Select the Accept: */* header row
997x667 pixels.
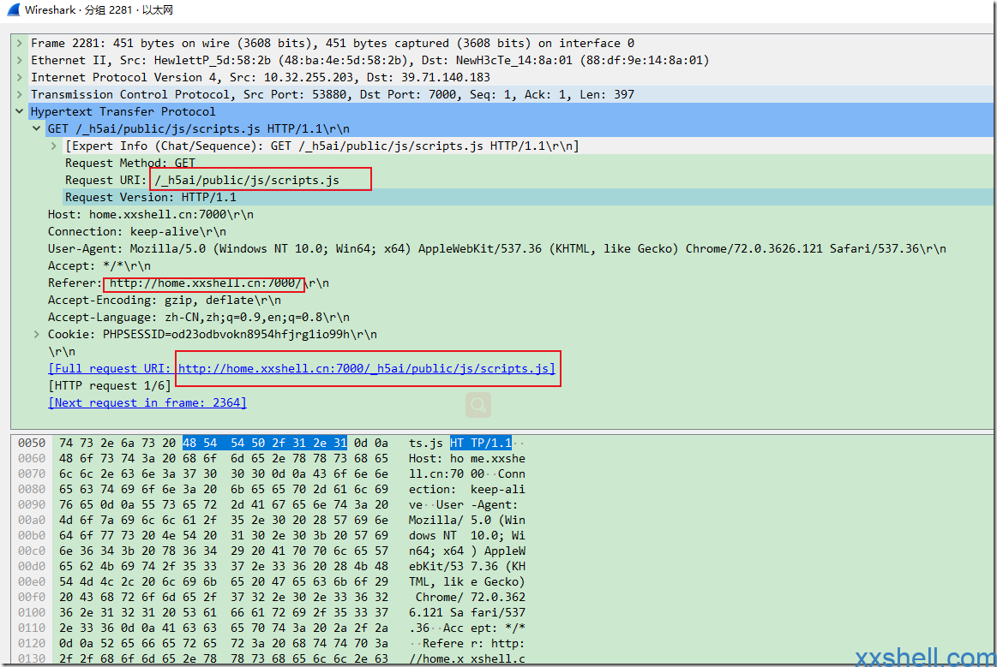pyautogui.click(x=99, y=266)
